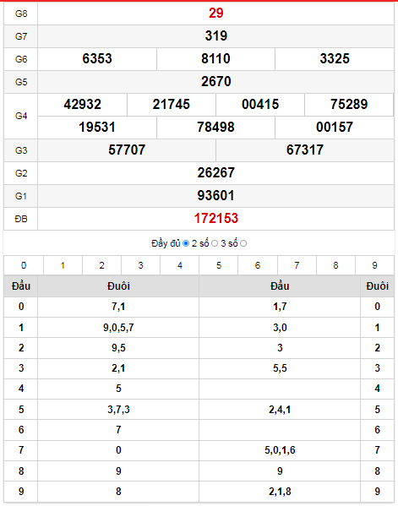Viewport: 398px width, 506px height.
Task: Select the '2 số' radio option
Action: pyautogui.click(x=215, y=243)
